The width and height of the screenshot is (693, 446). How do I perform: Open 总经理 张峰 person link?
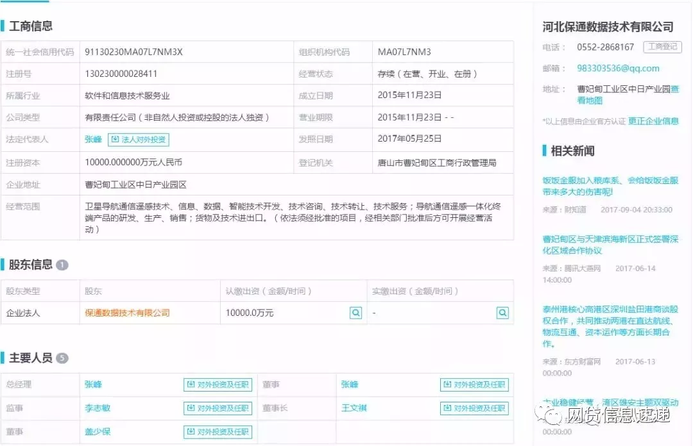click(x=93, y=384)
